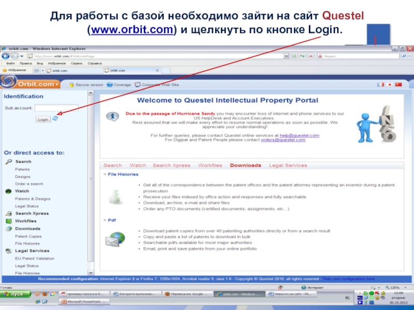
Task: Select the Search tab in portal
Action: (113, 165)
